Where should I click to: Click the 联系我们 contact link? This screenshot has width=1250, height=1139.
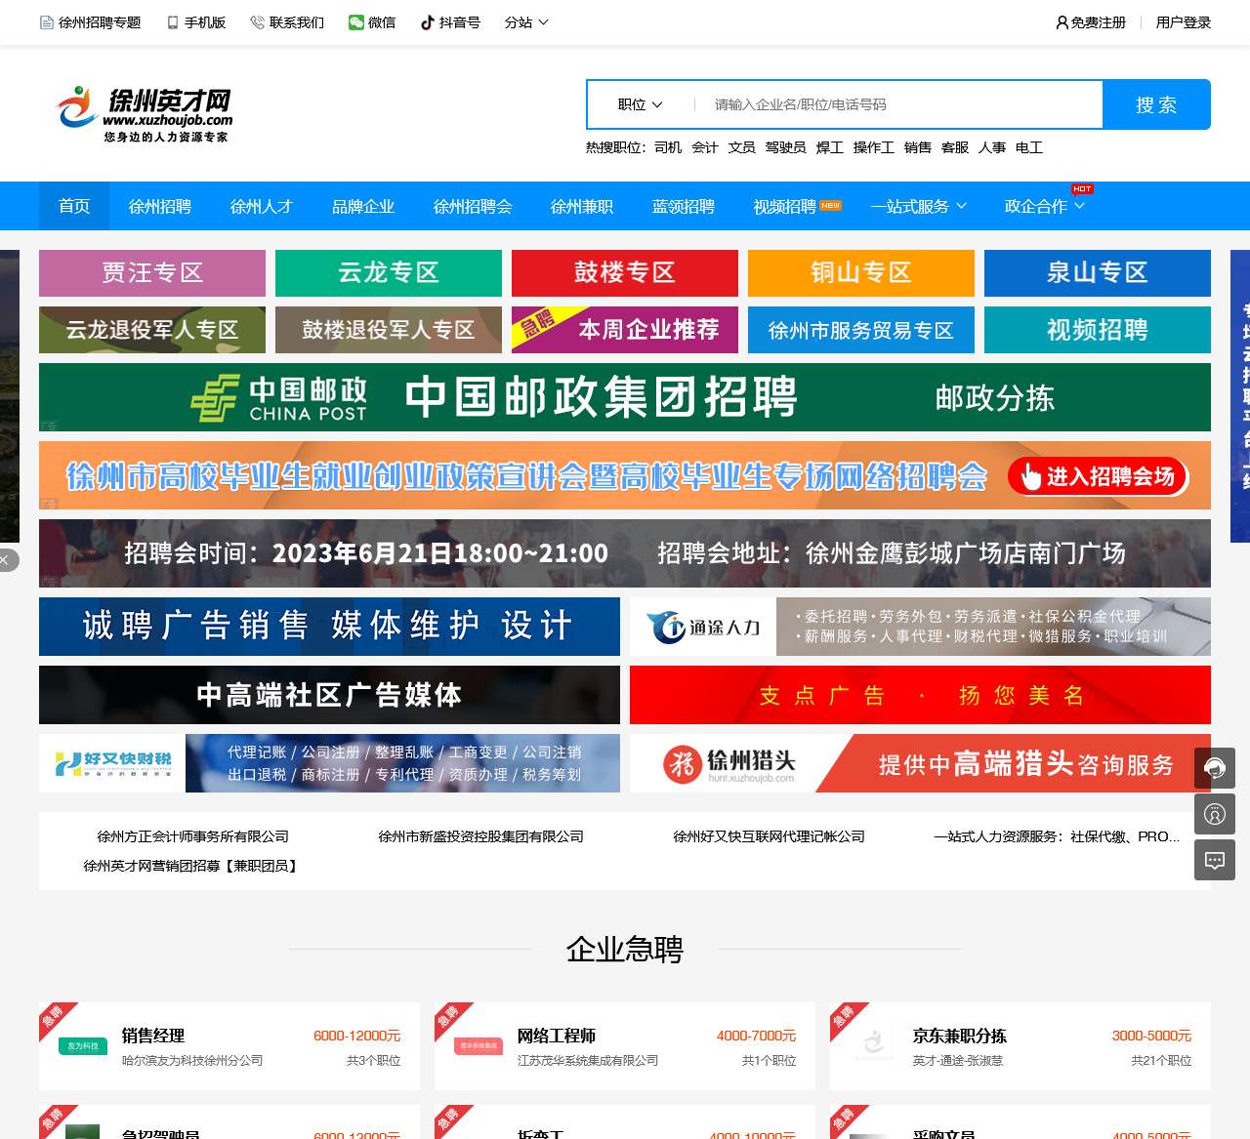(x=287, y=22)
